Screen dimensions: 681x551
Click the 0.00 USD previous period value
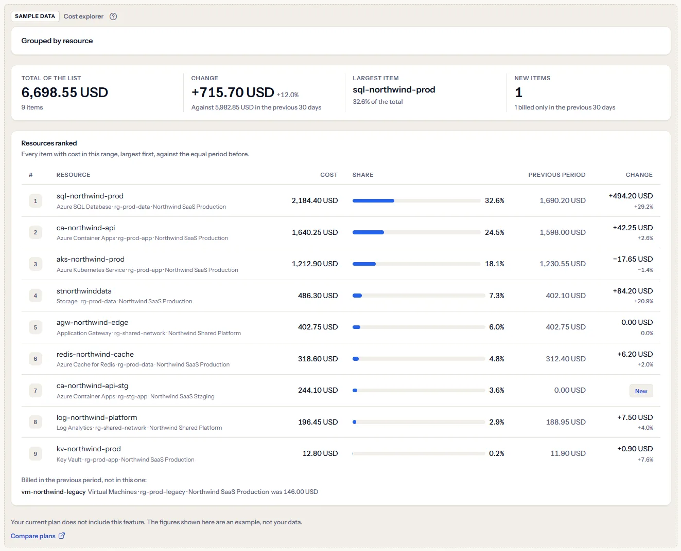pos(570,390)
